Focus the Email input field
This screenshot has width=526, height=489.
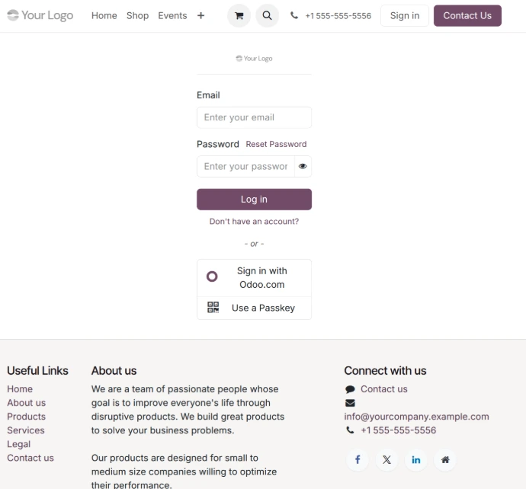[254, 118]
